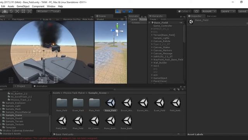248x140 pixels.
Task: Select the Plain_Field scene asset icon
Action: tap(78, 121)
